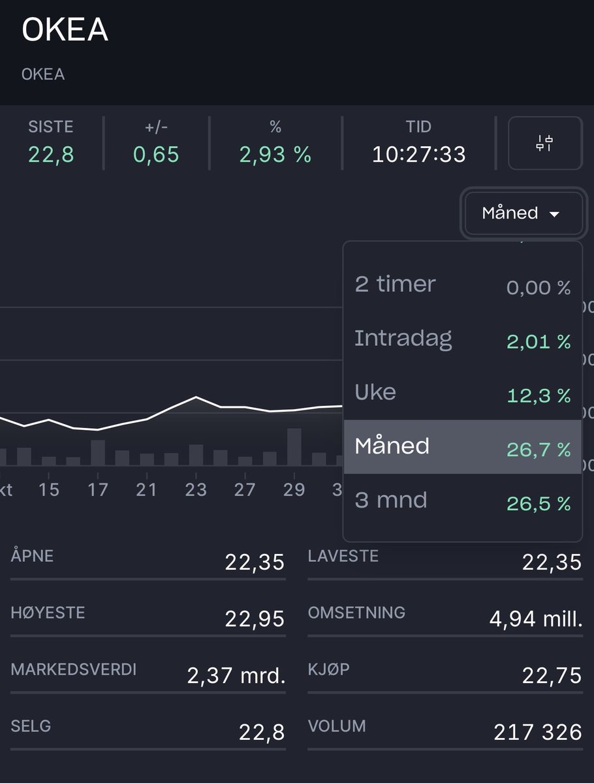Screen dimensions: 594x783
Task: Click the green 2,93 % change
Action: (x=274, y=155)
